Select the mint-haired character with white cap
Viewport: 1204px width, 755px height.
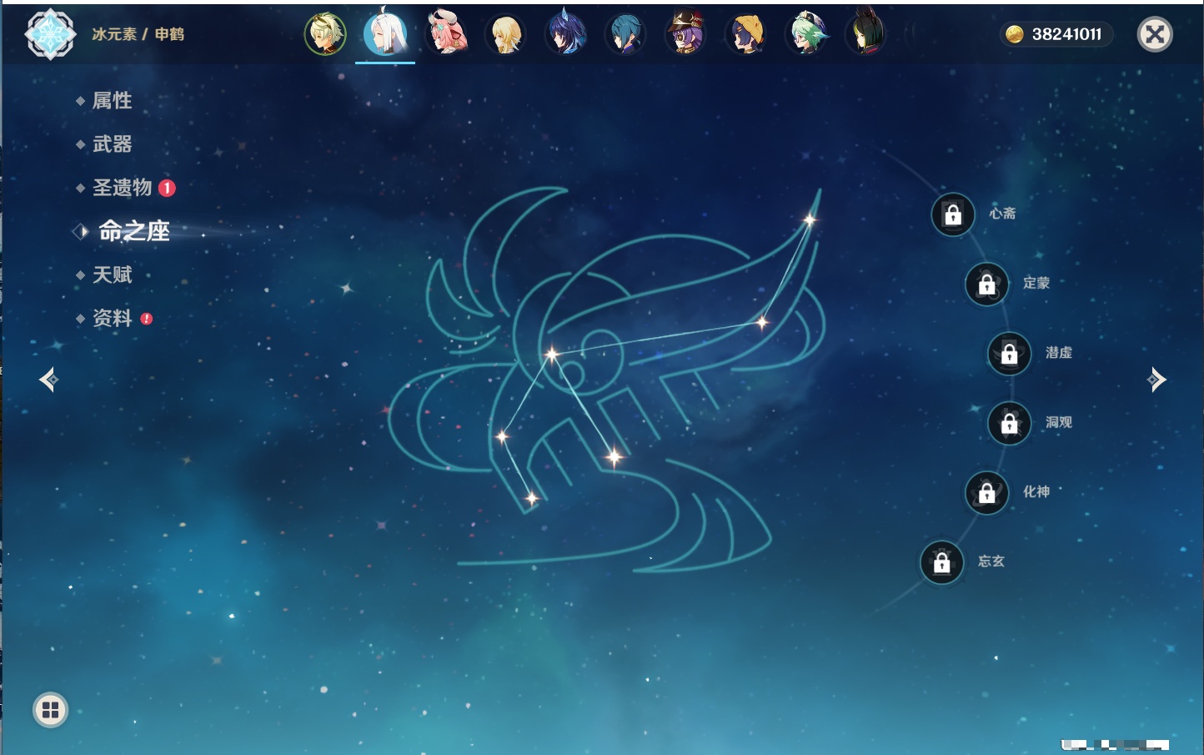click(x=807, y=34)
